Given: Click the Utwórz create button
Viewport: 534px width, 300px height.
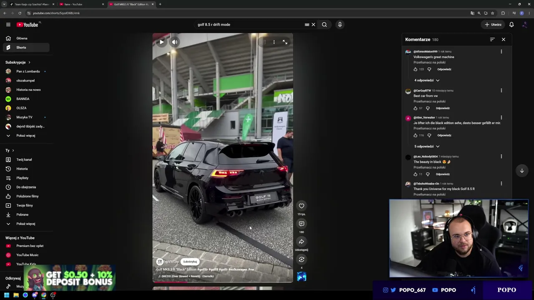Looking at the screenshot, I should tap(493, 25).
